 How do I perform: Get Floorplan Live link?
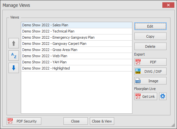point(146,96)
